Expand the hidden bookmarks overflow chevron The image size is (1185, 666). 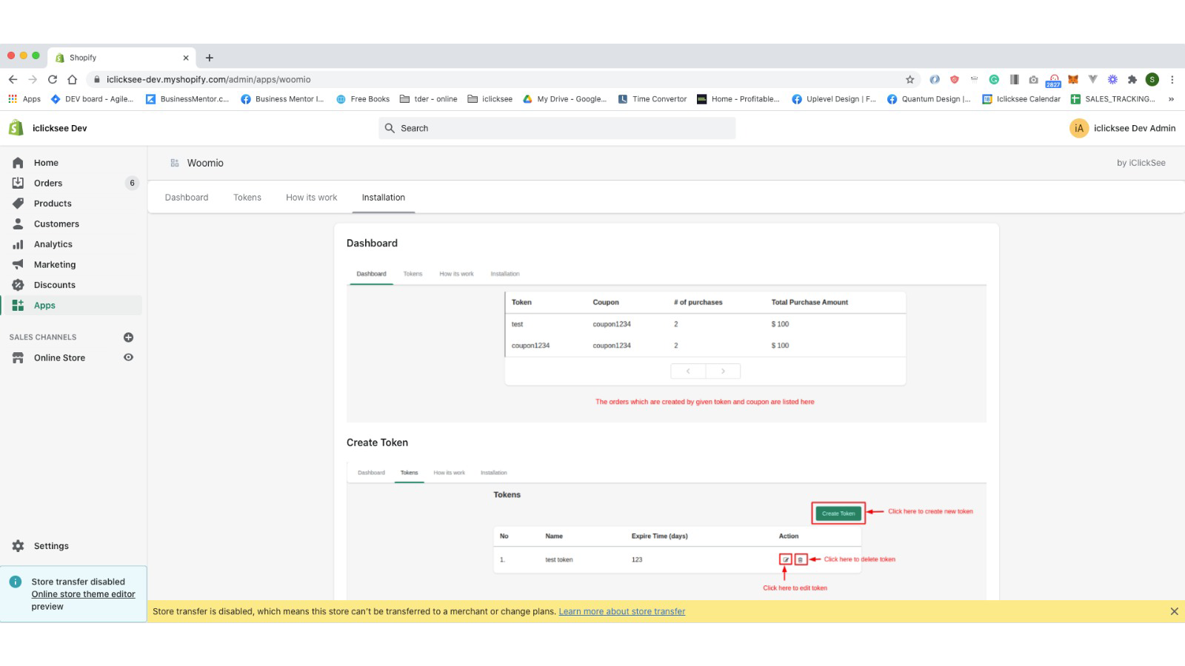[1171, 99]
